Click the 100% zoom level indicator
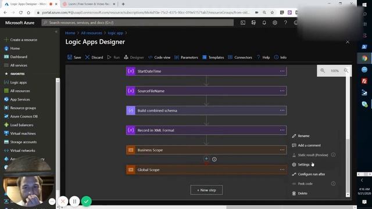Image resolution: width=372 pixels, height=209 pixels. coord(335,71)
